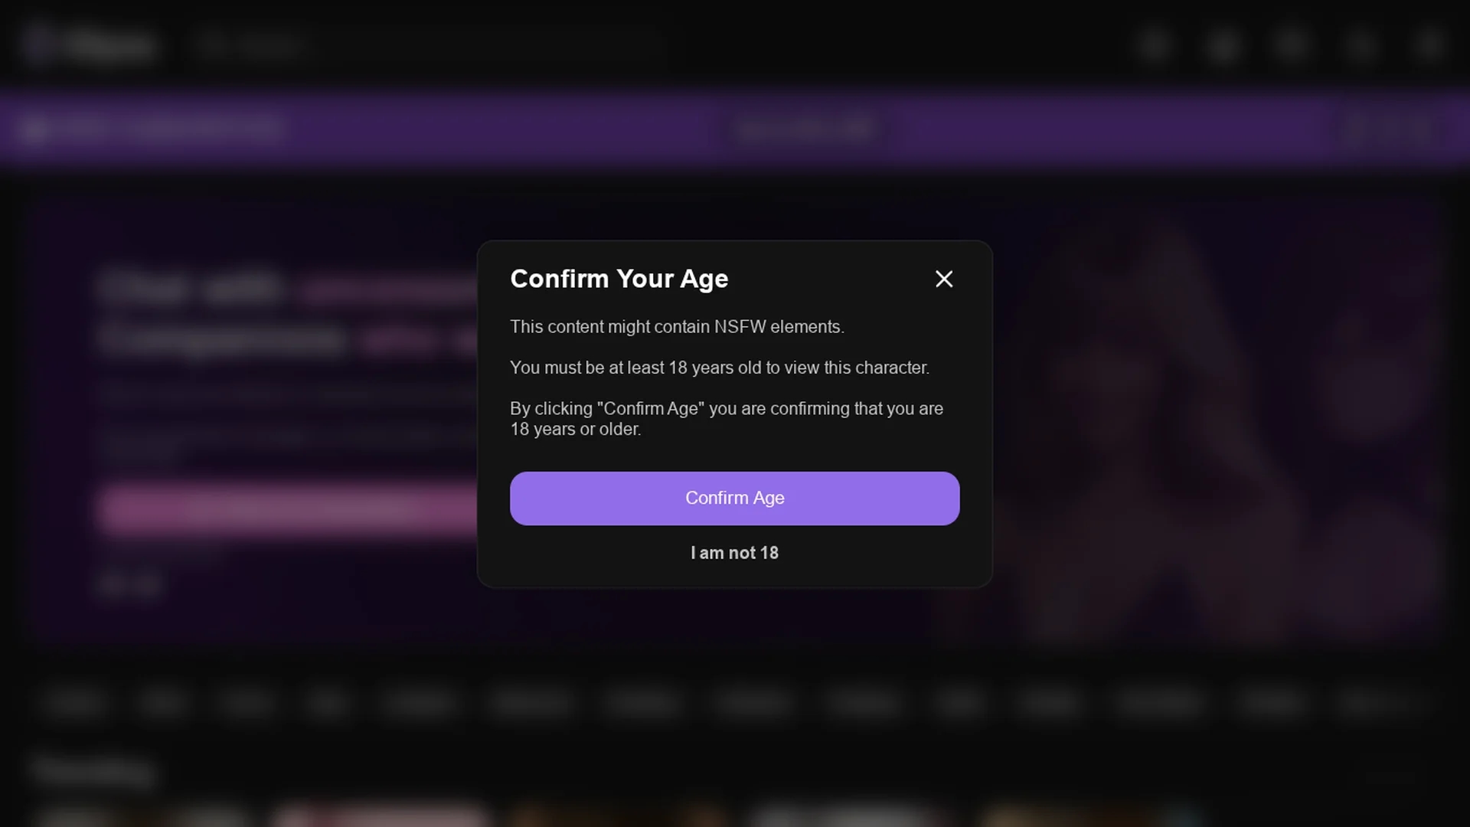Select the first blurred category tag in row
This screenshot has width=1470, height=827.
click(x=74, y=702)
